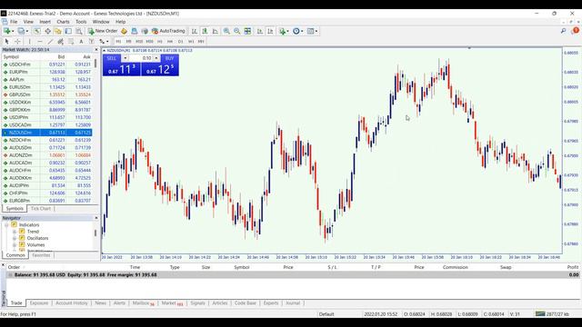Switch to H1 timeframe
This screenshot has width=582, height=327.
coord(160,42)
